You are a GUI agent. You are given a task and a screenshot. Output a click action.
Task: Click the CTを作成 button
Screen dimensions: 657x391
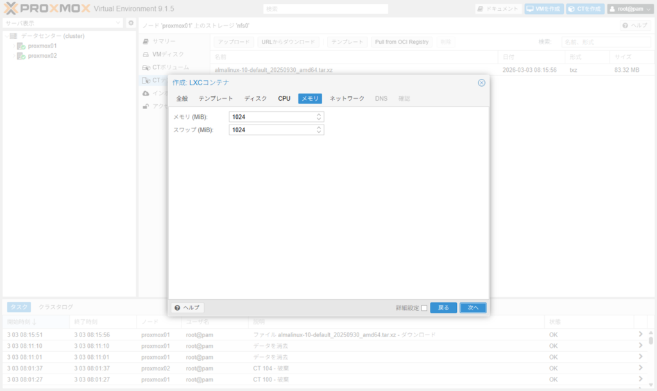tap(584, 9)
